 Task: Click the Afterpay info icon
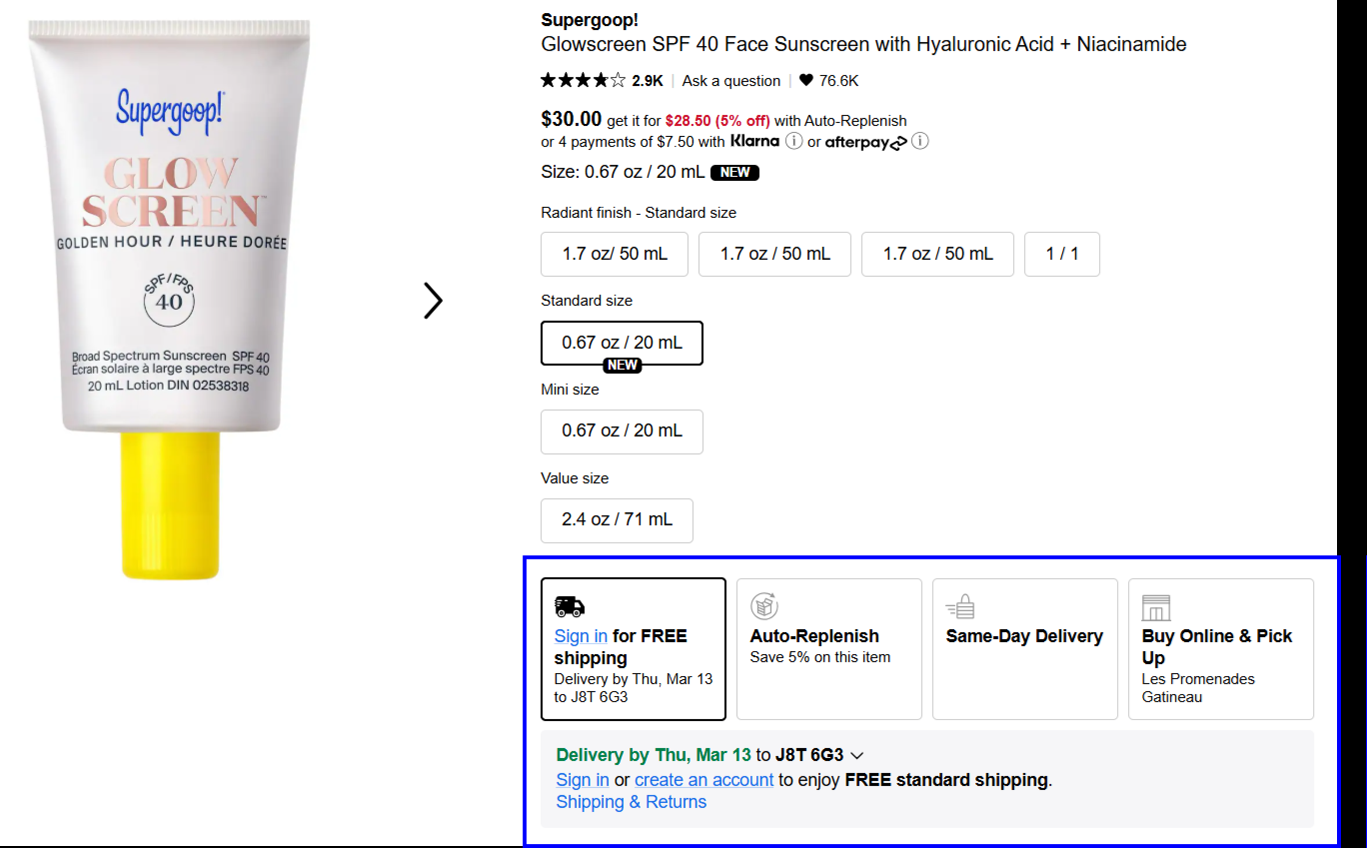click(x=920, y=141)
